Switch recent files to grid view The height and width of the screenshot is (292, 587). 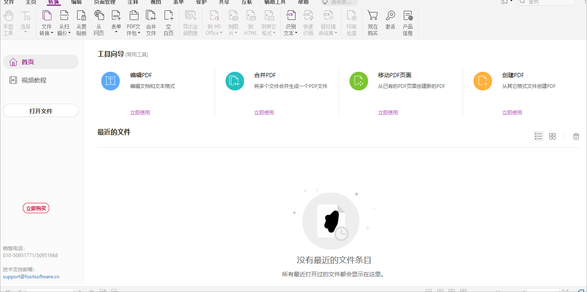point(552,136)
